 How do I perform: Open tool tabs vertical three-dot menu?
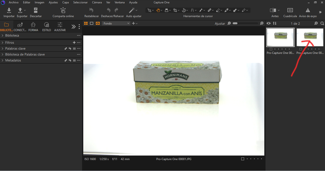[79, 27]
